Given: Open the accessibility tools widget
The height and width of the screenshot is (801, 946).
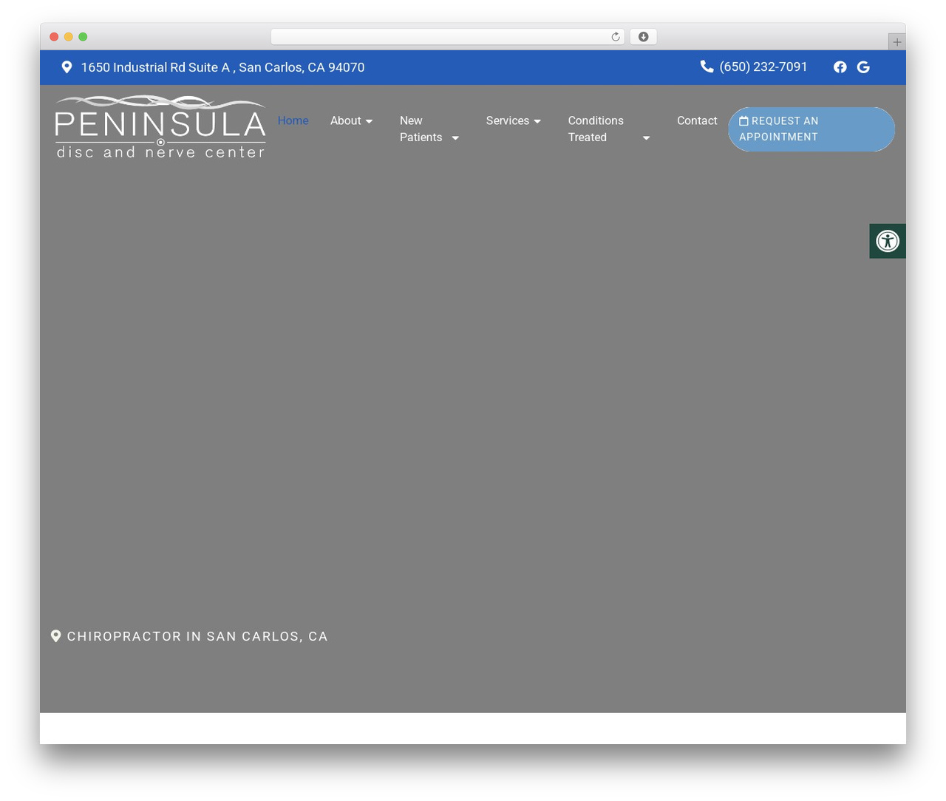Looking at the screenshot, I should coord(888,241).
